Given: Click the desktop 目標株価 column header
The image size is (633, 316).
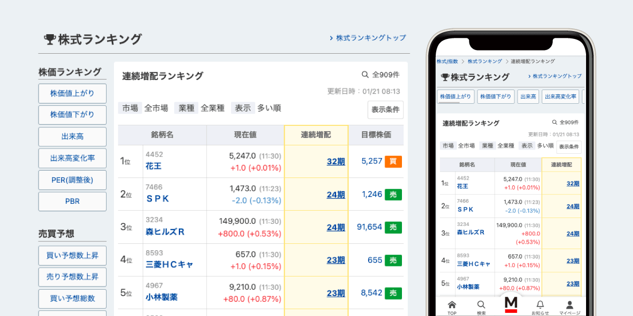Looking at the screenshot, I should click(x=376, y=135).
